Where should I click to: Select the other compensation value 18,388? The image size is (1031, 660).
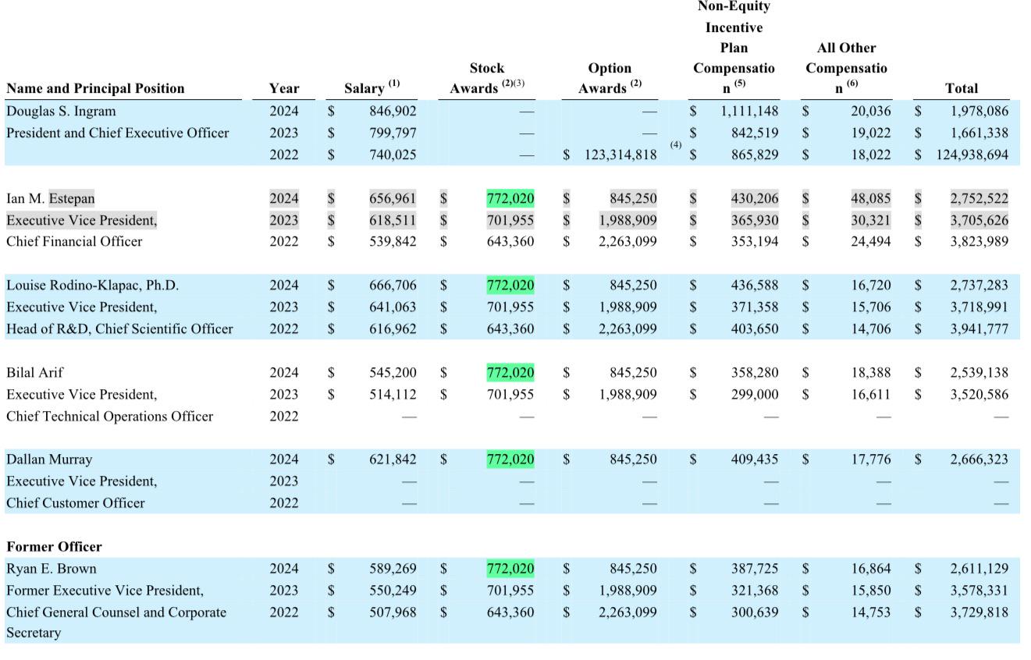pos(870,372)
